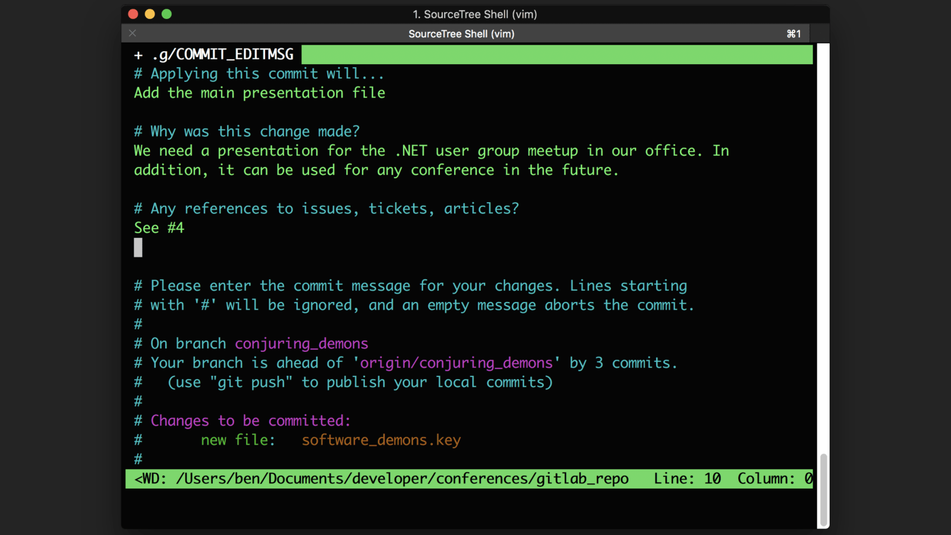Click the red close window button

(x=133, y=14)
